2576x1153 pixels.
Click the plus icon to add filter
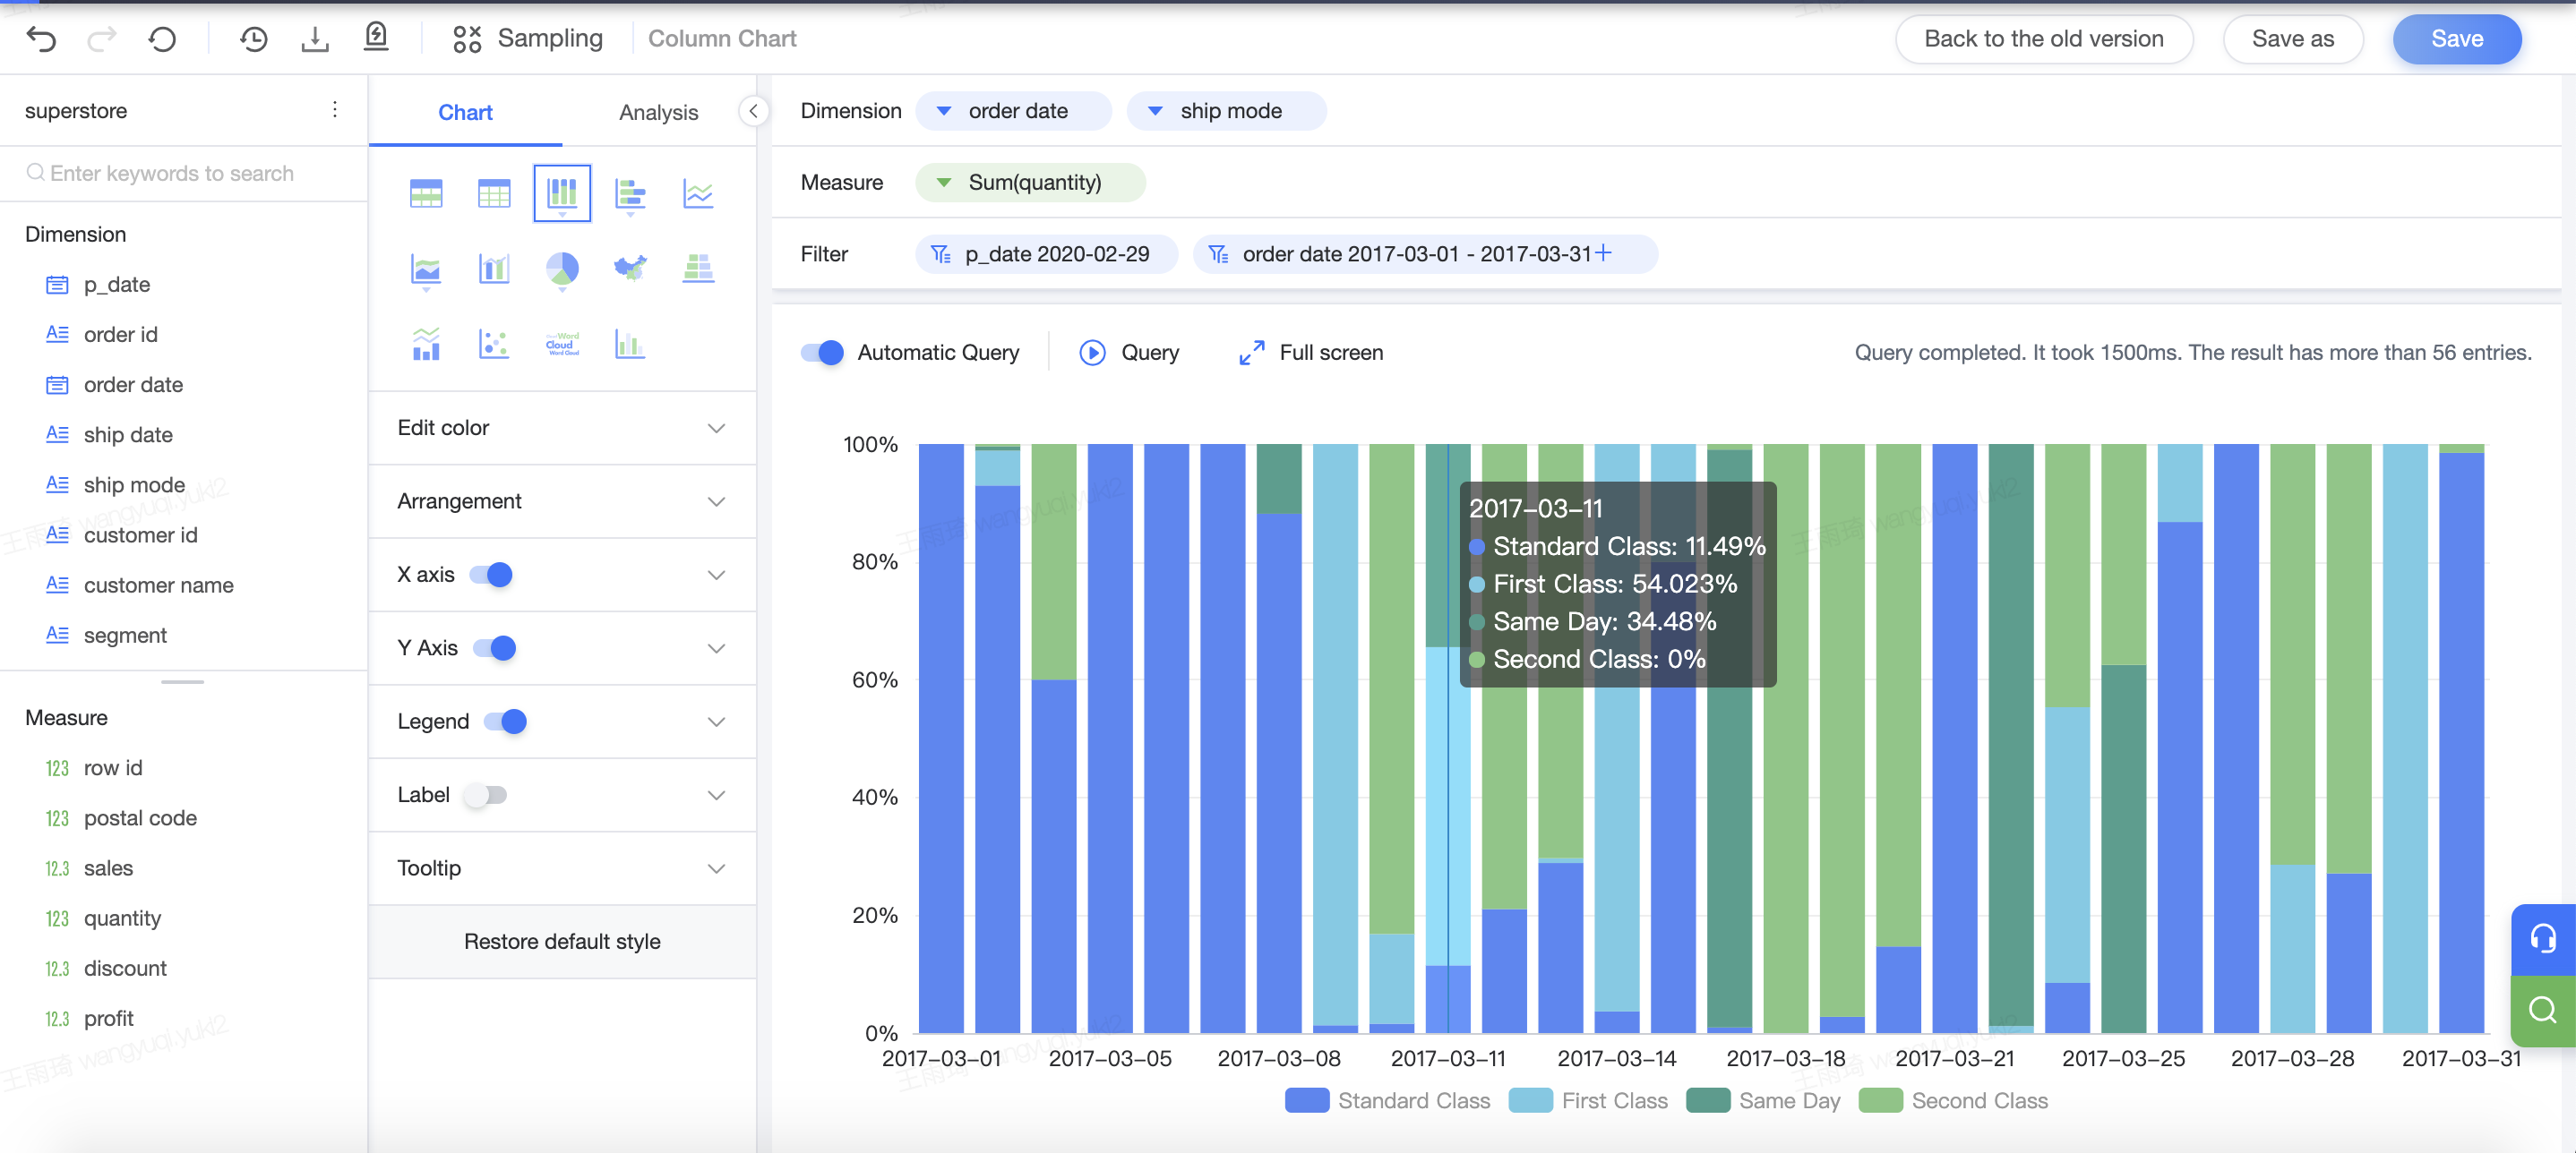pyautogui.click(x=1603, y=252)
